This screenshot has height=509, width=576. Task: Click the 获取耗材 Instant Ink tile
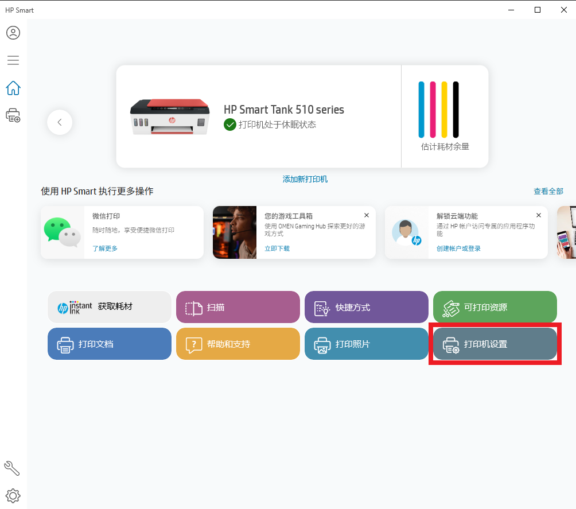110,307
